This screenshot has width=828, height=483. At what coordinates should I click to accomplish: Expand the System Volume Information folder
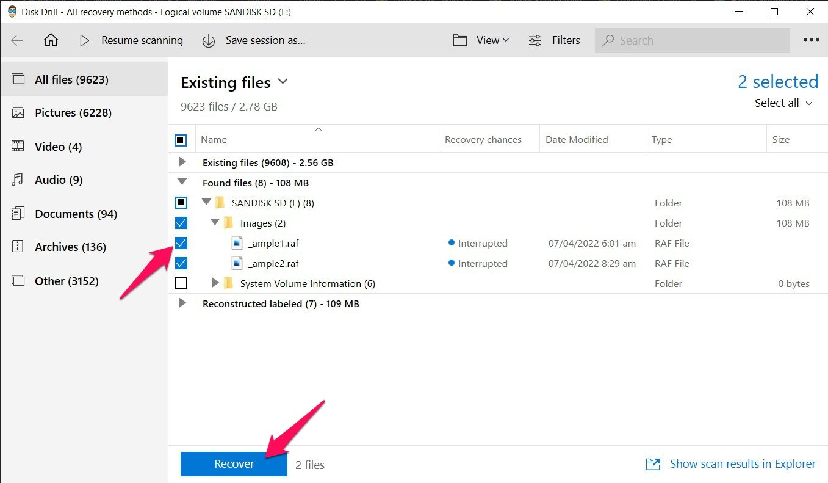click(215, 283)
